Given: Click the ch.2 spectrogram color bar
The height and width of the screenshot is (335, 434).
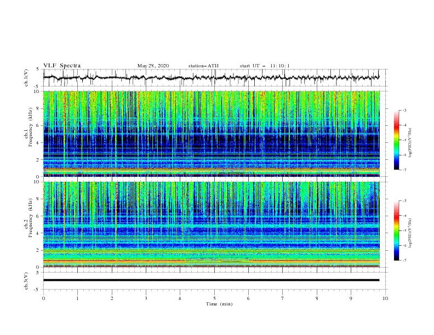Looking at the screenshot, I should [x=396, y=230].
